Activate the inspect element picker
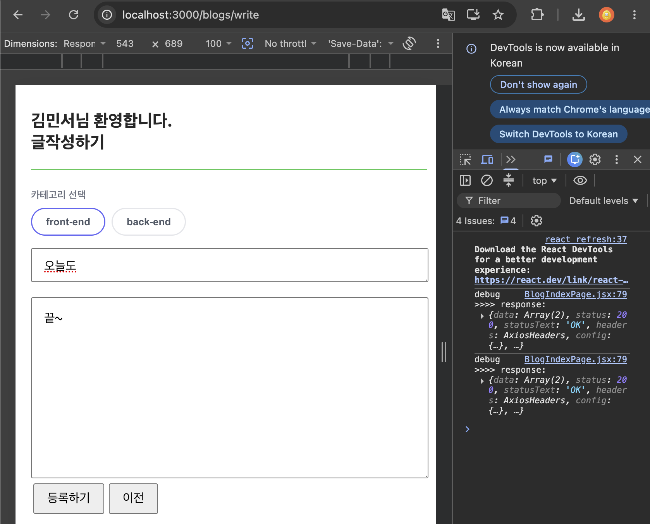 pyautogui.click(x=465, y=159)
